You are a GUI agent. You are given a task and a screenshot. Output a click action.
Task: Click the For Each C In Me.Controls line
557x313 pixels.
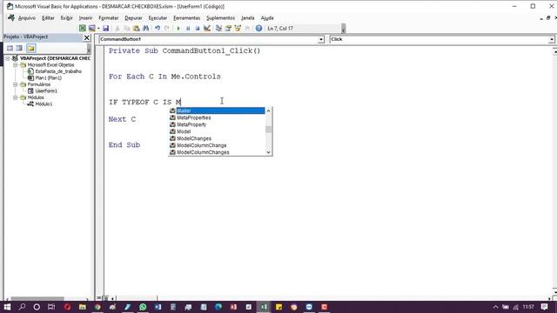click(164, 77)
